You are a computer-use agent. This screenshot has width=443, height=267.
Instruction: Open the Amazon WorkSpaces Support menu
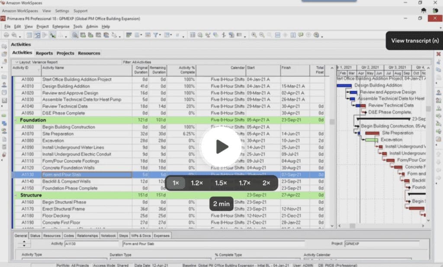80,11
